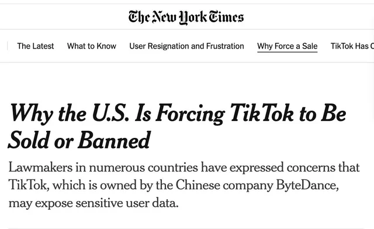Open the cut-off TikTok Has tab

pyautogui.click(x=352, y=46)
